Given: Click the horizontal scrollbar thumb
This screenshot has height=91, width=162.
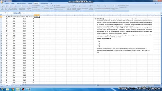Looking at the screenshot, I should [126, 85].
